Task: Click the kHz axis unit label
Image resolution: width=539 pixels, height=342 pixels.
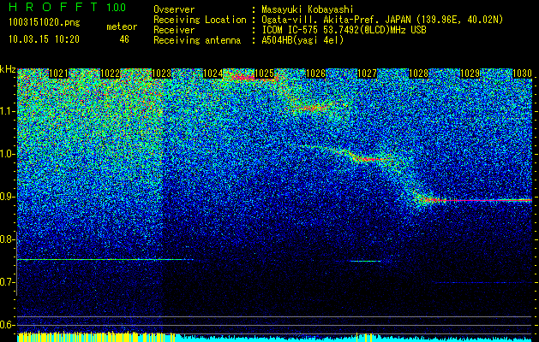Action: pos(8,69)
